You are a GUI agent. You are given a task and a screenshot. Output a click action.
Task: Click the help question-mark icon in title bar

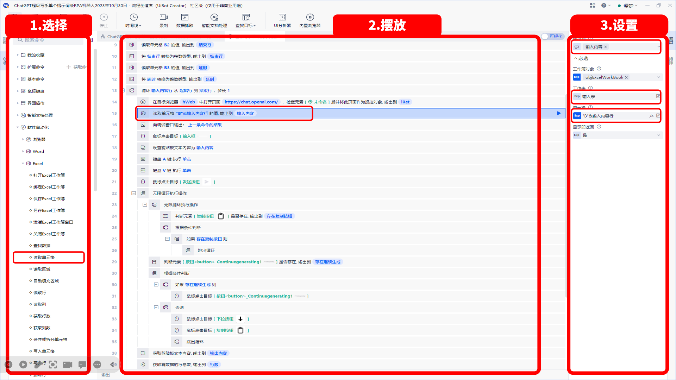tap(604, 5)
